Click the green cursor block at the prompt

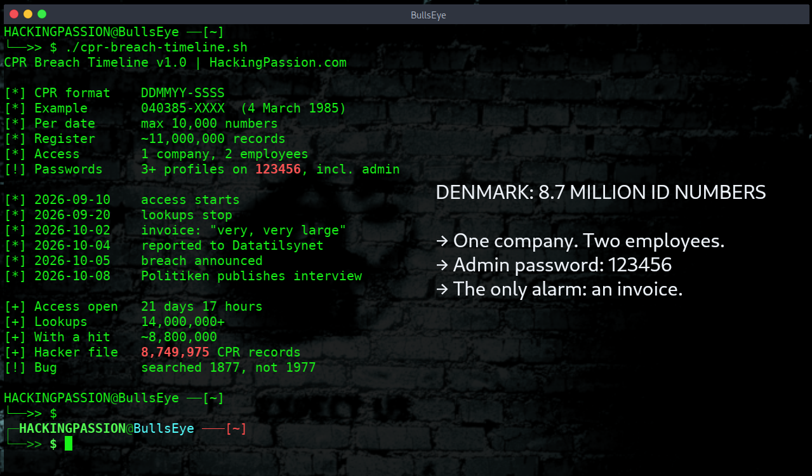click(x=69, y=444)
